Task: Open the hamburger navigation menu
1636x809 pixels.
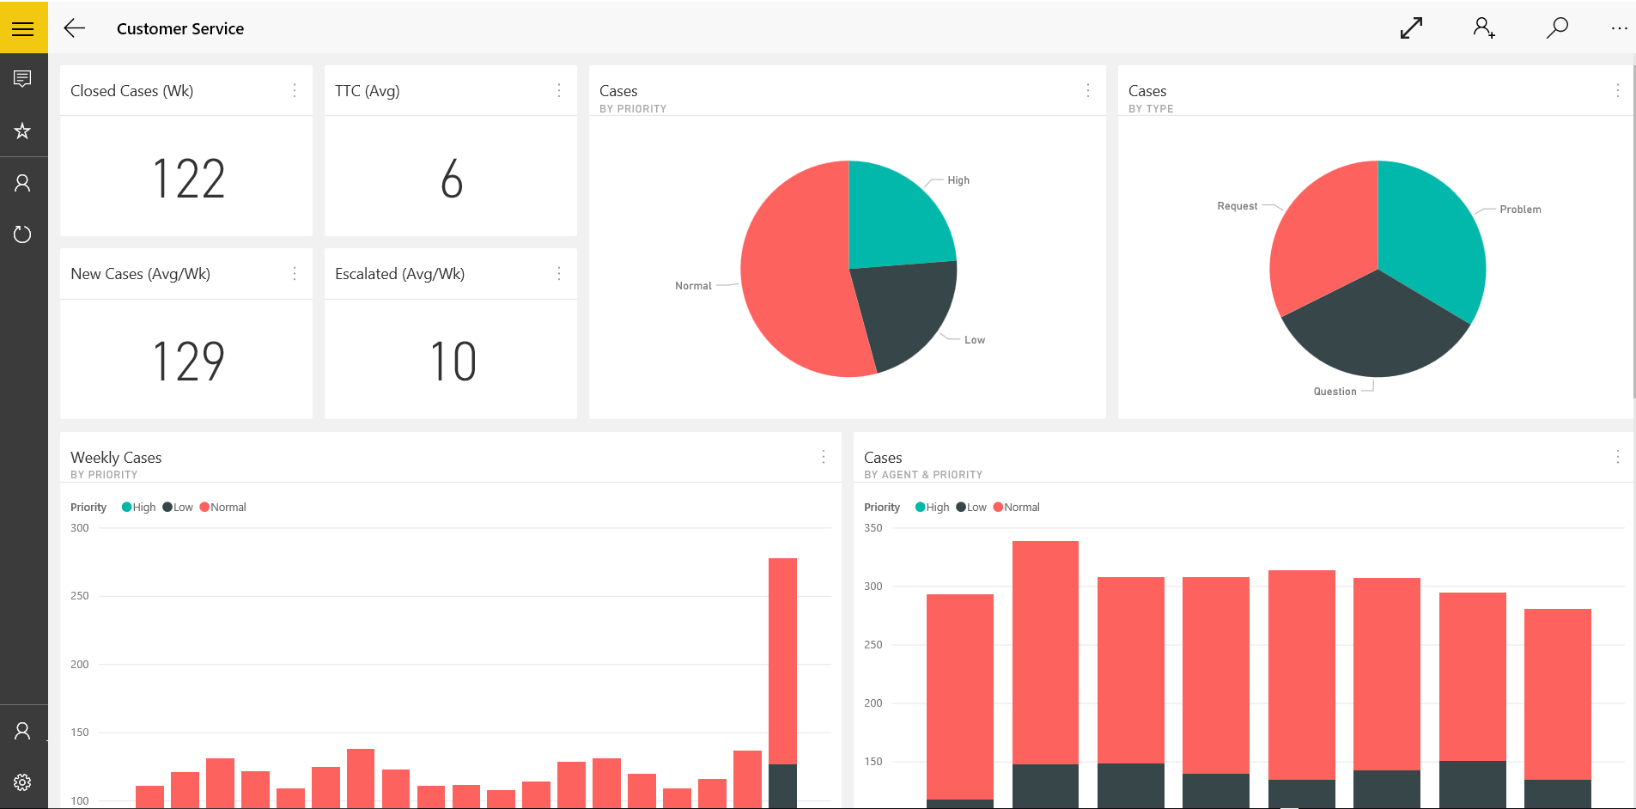Action: tap(23, 28)
